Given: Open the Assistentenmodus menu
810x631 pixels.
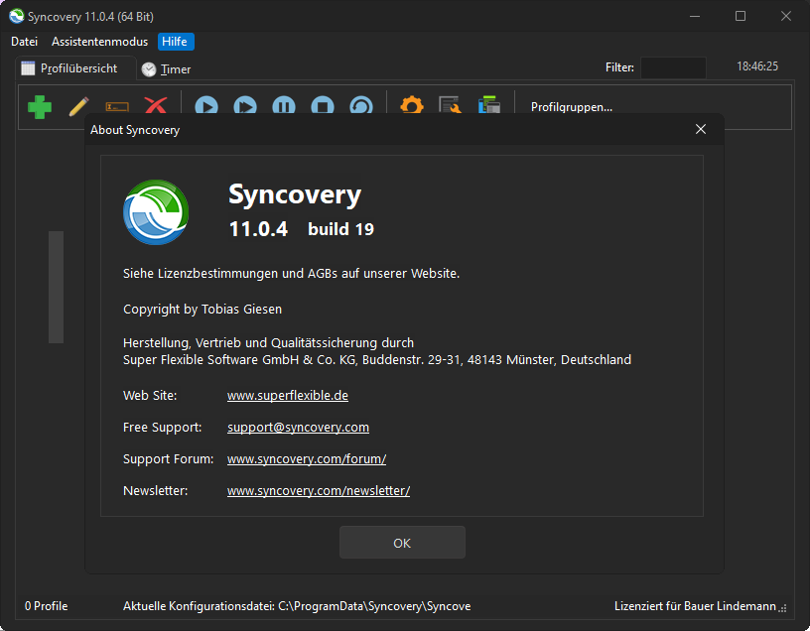Looking at the screenshot, I should click(x=99, y=42).
